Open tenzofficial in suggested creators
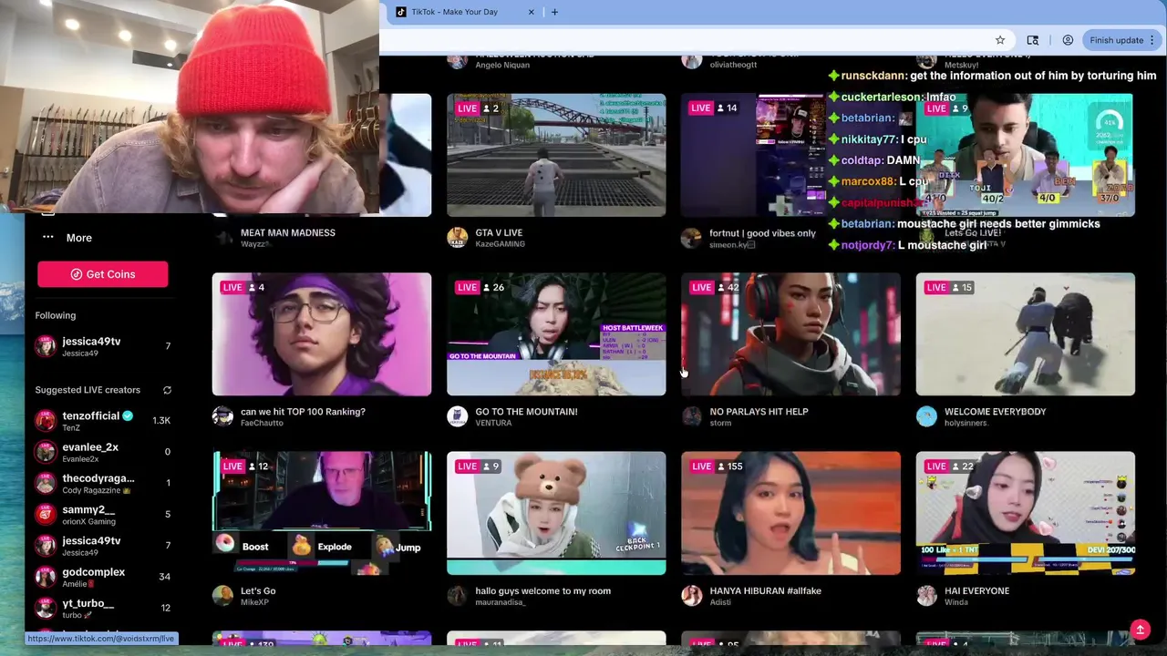 (102, 420)
